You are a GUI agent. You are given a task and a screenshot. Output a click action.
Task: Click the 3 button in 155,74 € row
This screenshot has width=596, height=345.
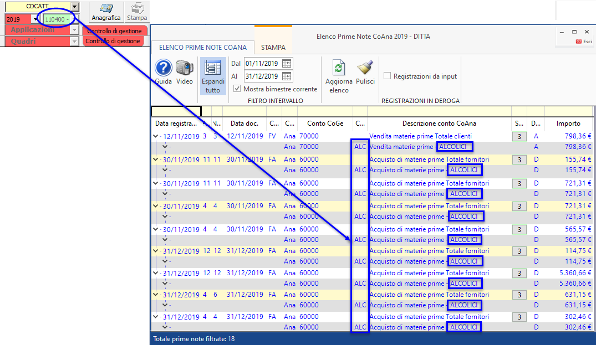click(x=519, y=160)
